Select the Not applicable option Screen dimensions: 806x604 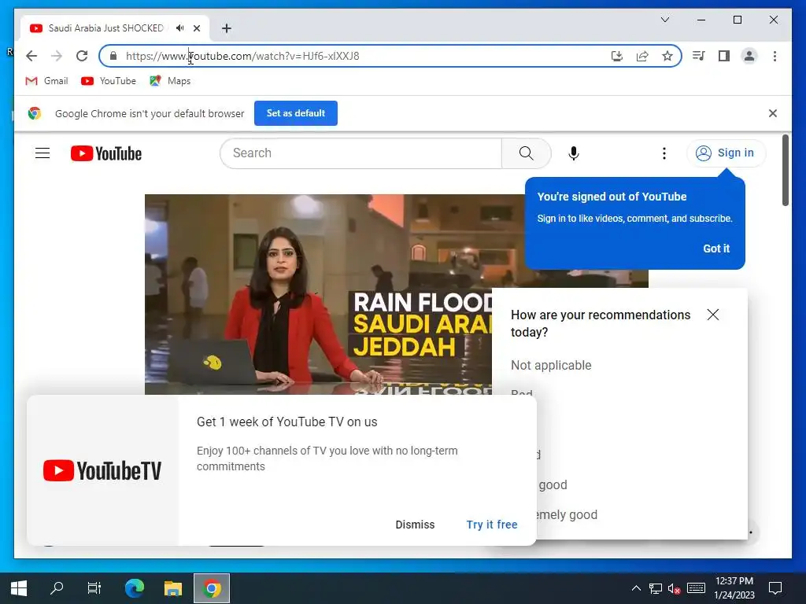(551, 365)
